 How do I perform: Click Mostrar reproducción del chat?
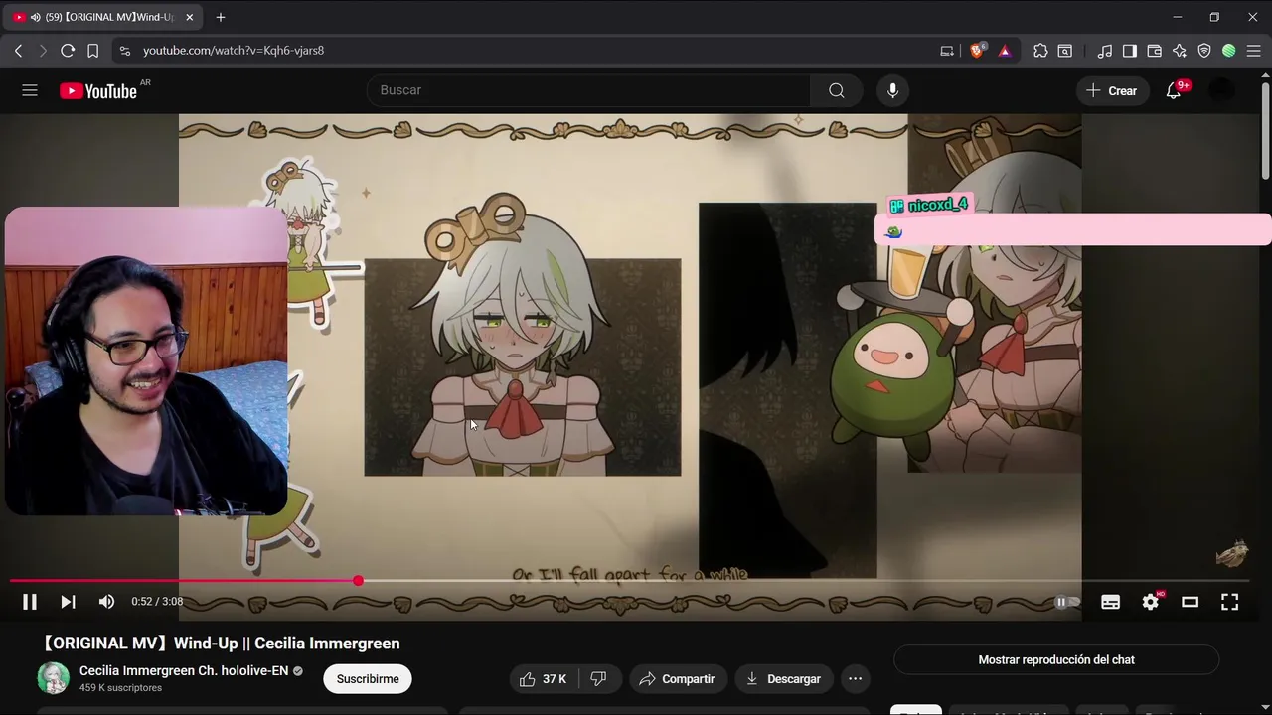pyautogui.click(x=1056, y=659)
